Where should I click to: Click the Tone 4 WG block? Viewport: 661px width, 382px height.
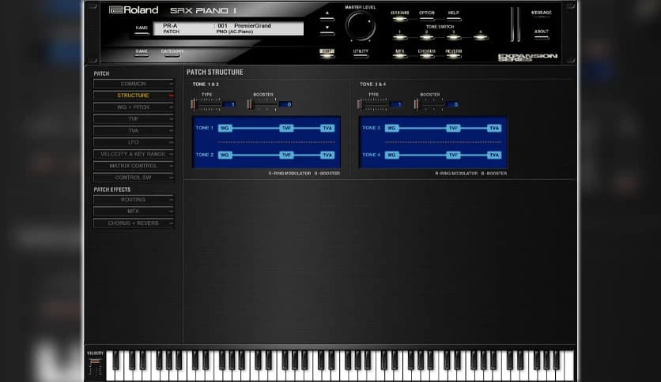coord(392,155)
